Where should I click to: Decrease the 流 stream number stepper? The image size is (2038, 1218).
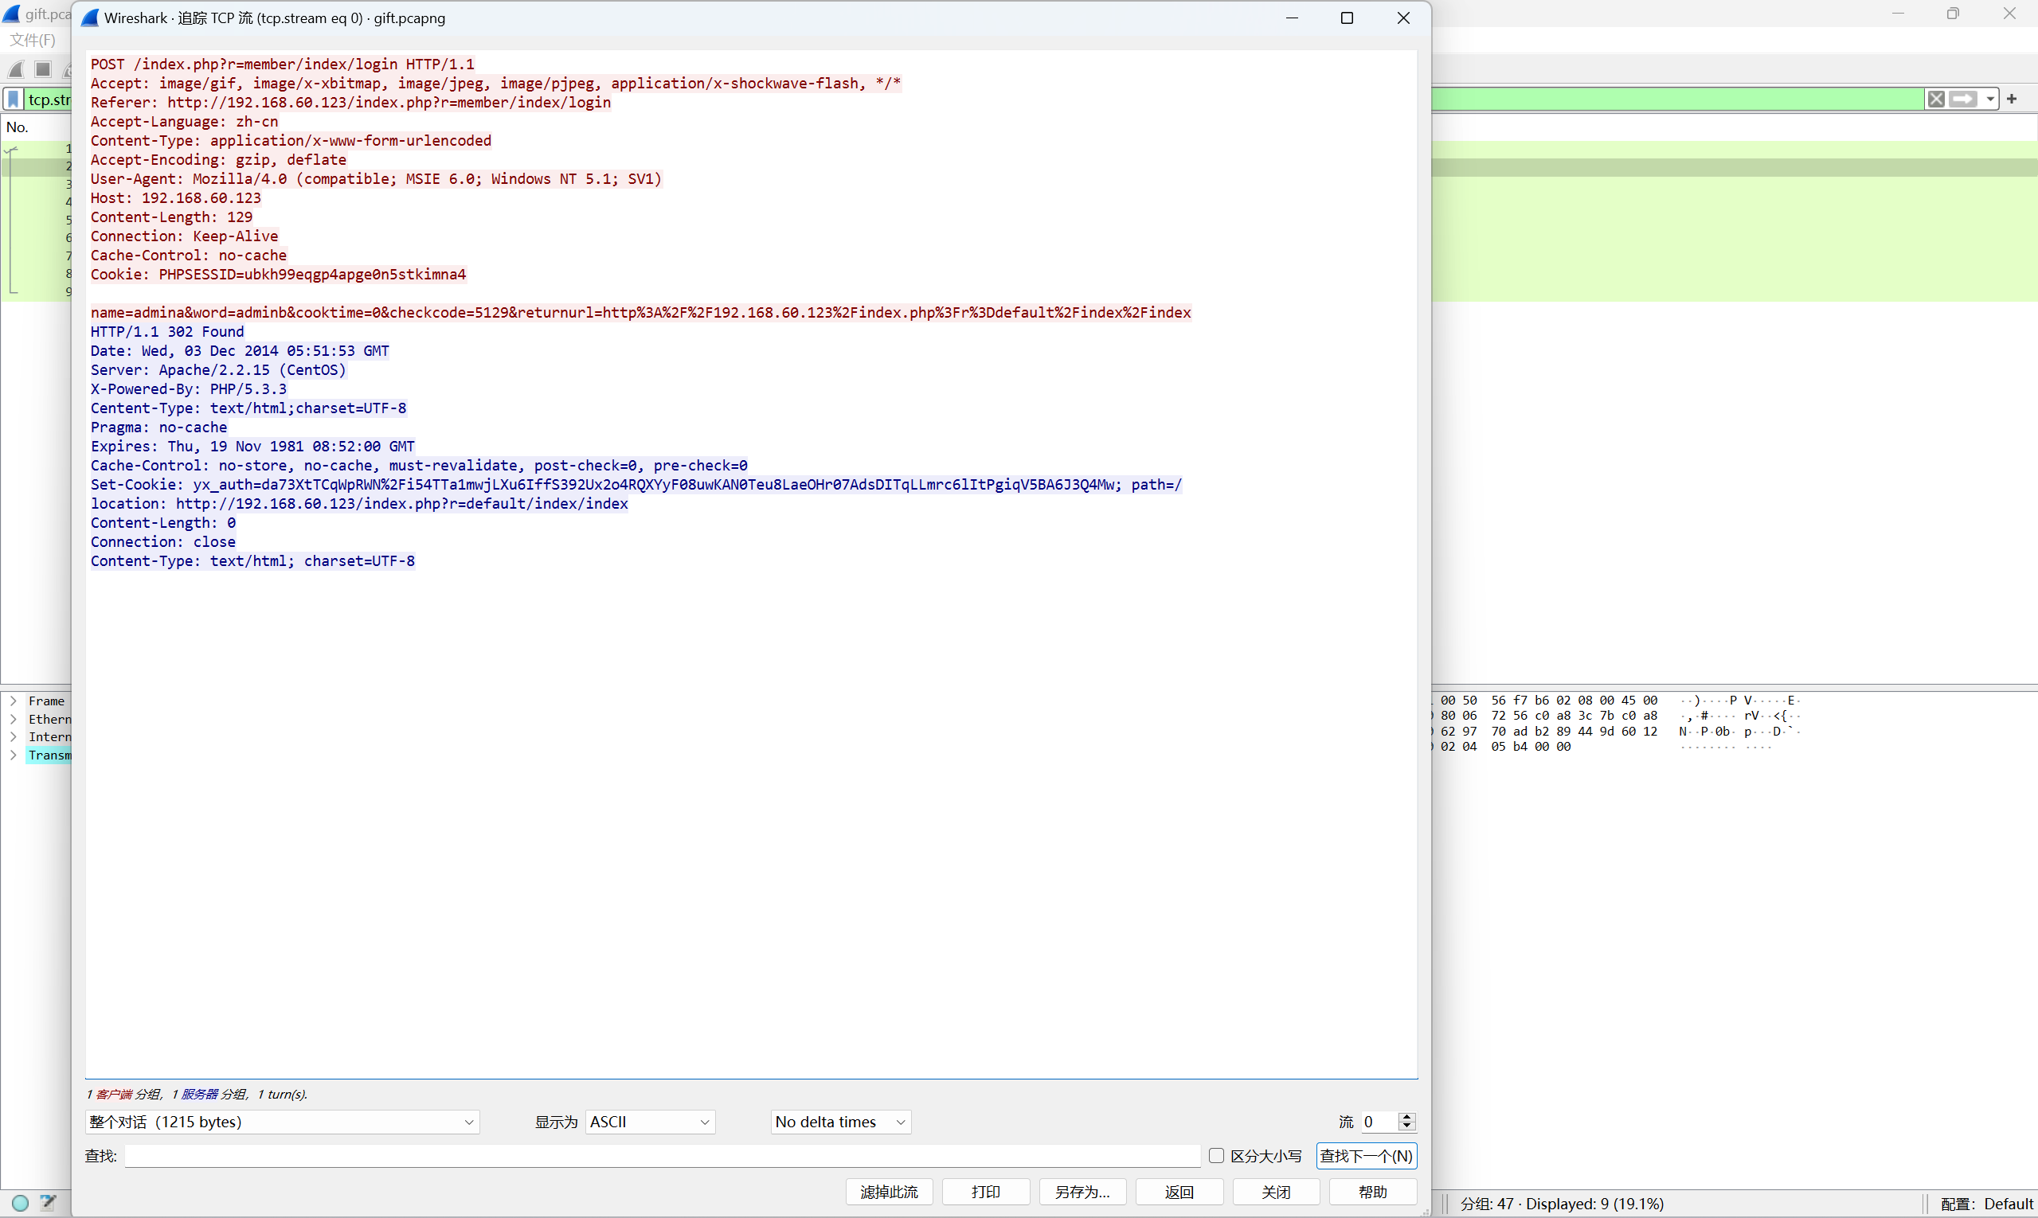pyautogui.click(x=1406, y=1127)
